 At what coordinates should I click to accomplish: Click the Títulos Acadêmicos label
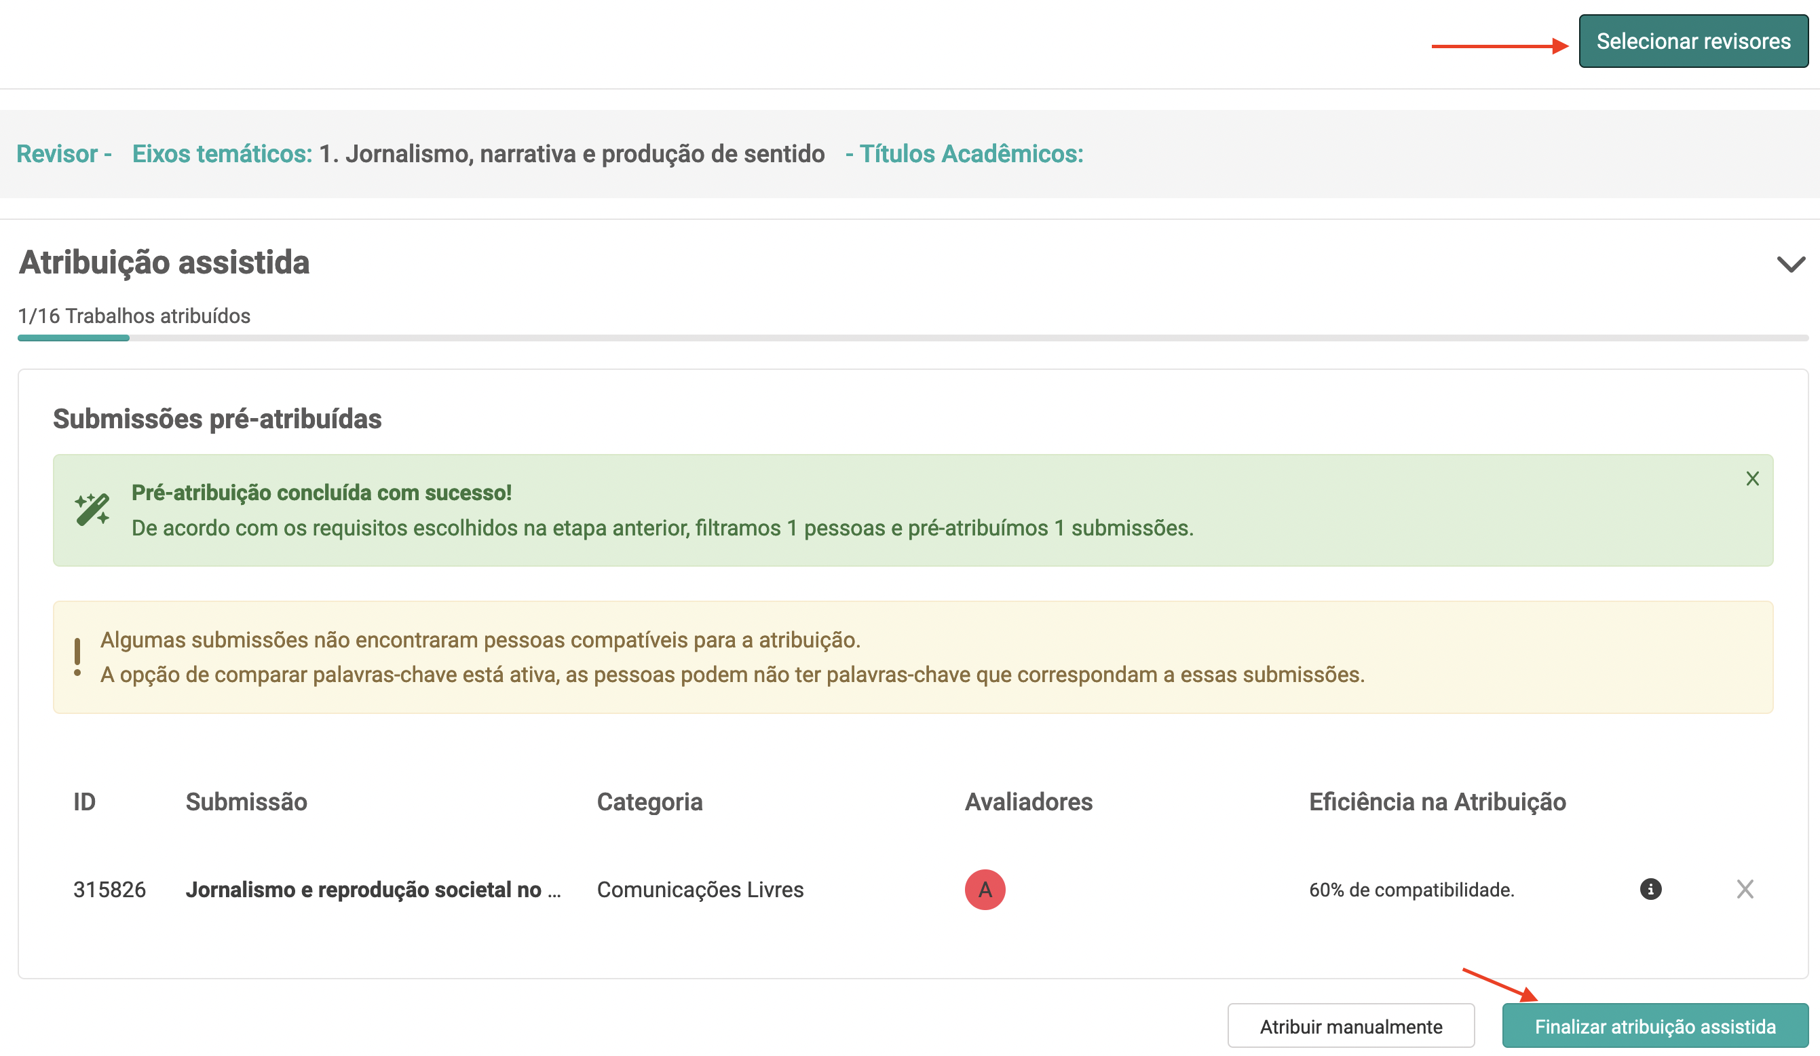click(x=970, y=154)
